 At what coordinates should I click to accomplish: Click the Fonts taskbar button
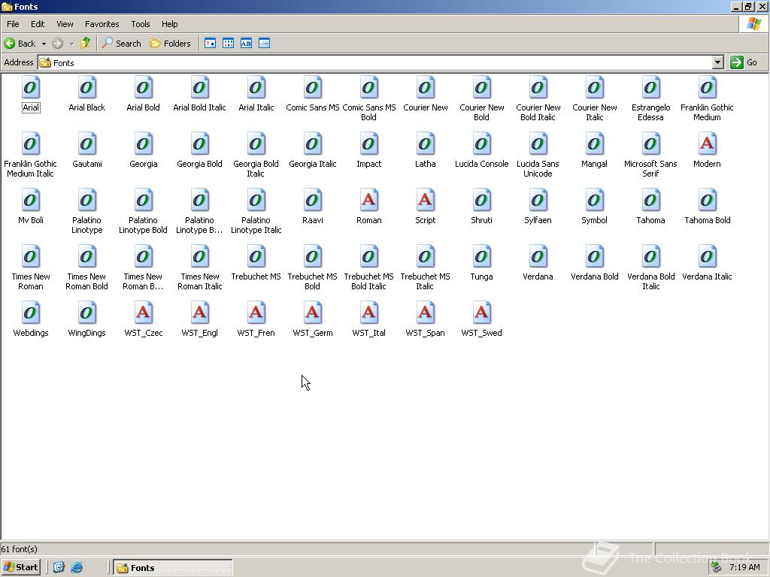tap(173, 568)
